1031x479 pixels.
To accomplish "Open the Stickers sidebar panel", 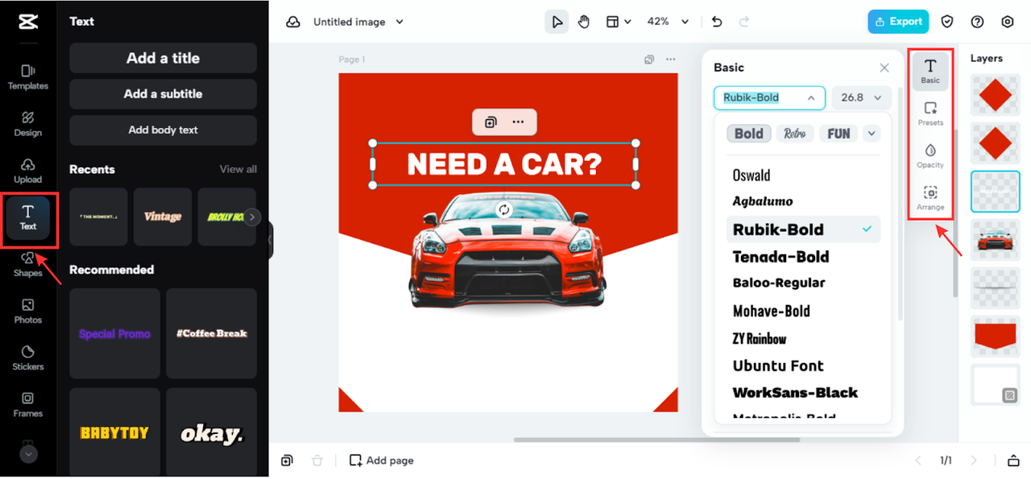I will (x=28, y=357).
